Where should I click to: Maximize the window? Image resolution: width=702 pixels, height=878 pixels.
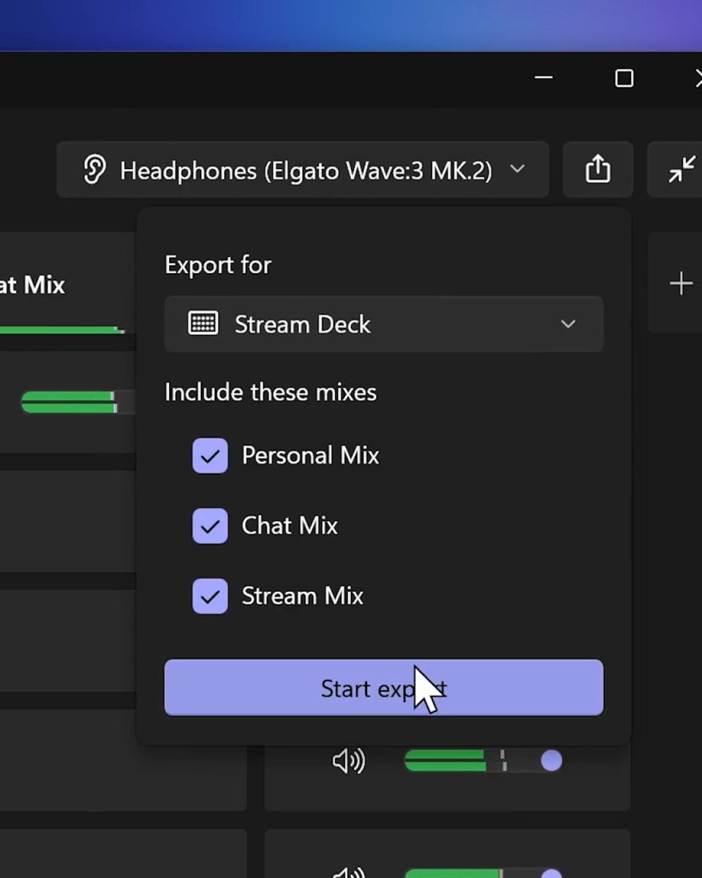click(624, 78)
